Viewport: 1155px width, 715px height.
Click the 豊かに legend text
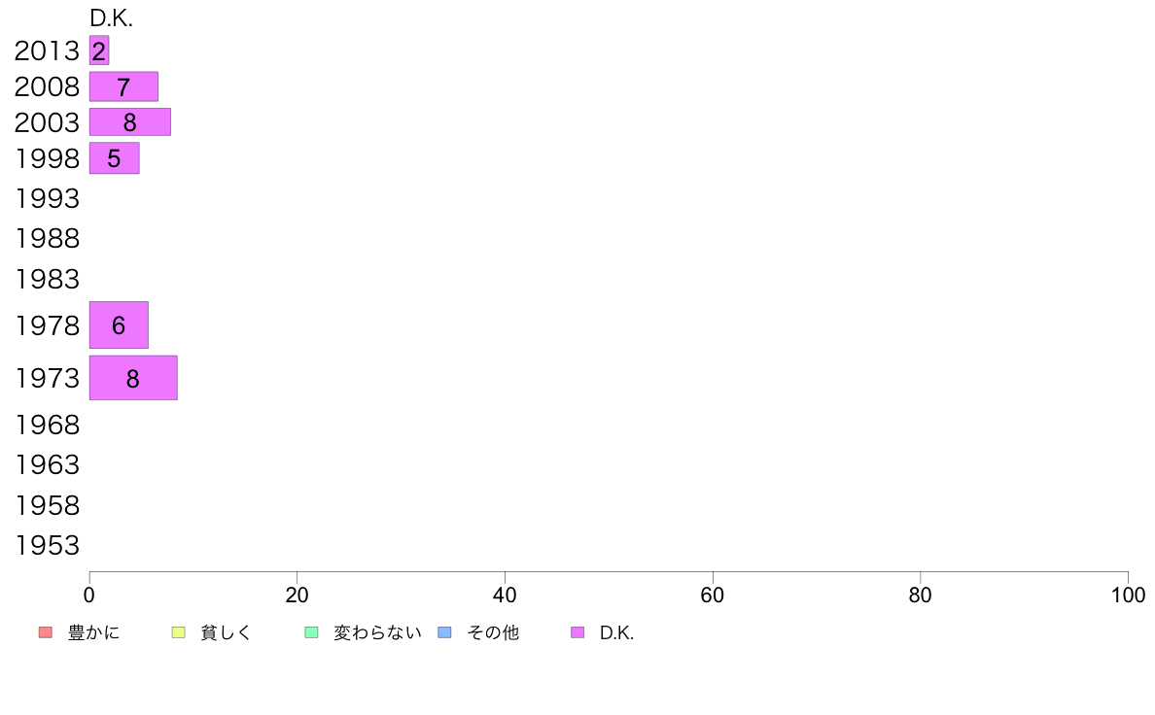point(93,632)
